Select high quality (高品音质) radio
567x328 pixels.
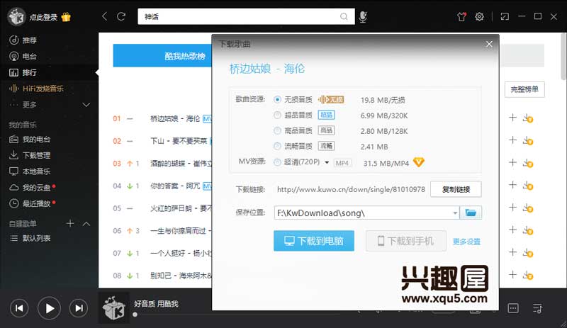tap(277, 130)
